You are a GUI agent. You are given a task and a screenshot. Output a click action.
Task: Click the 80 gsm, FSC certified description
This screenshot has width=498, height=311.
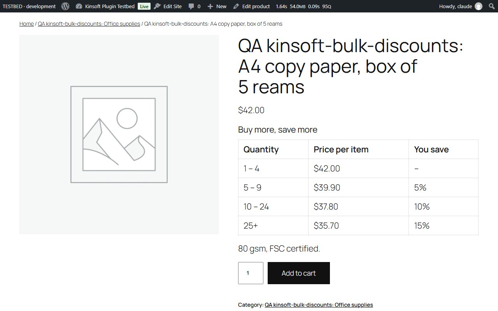pos(279,248)
